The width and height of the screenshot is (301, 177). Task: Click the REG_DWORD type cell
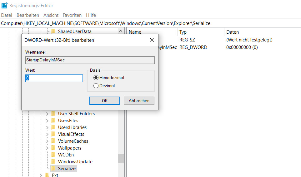193,47
